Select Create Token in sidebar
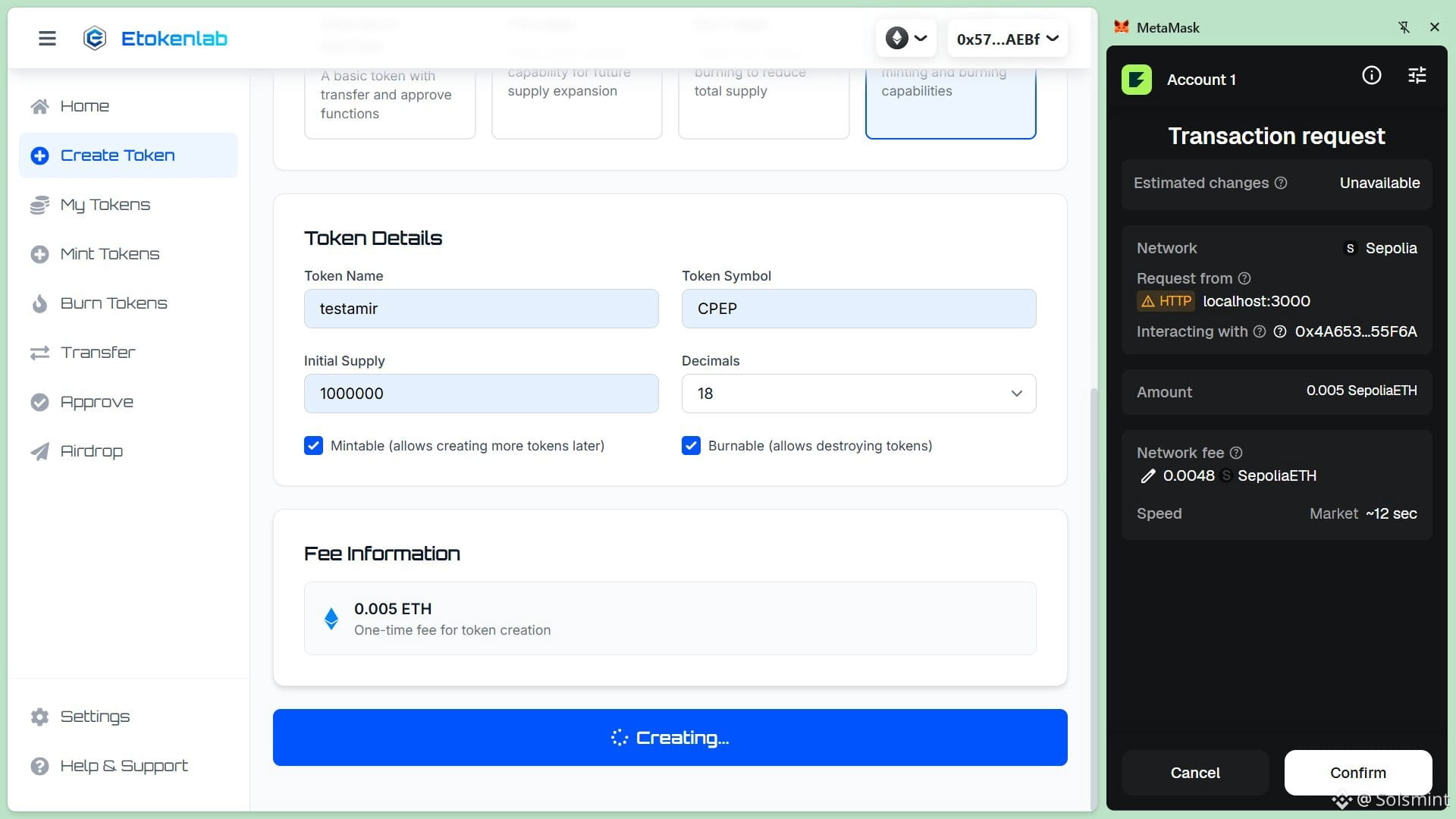Viewport: 1456px width, 819px height. (128, 155)
